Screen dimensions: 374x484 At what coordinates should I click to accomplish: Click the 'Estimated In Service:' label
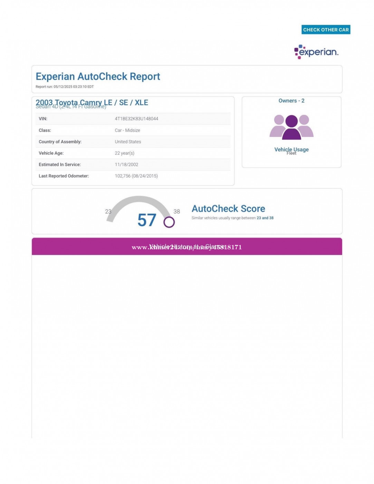click(x=60, y=165)
